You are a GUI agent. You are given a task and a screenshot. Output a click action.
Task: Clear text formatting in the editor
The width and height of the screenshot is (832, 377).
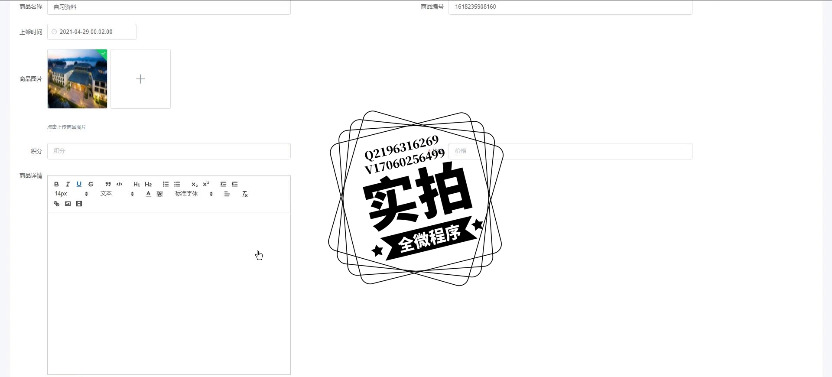(x=244, y=194)
